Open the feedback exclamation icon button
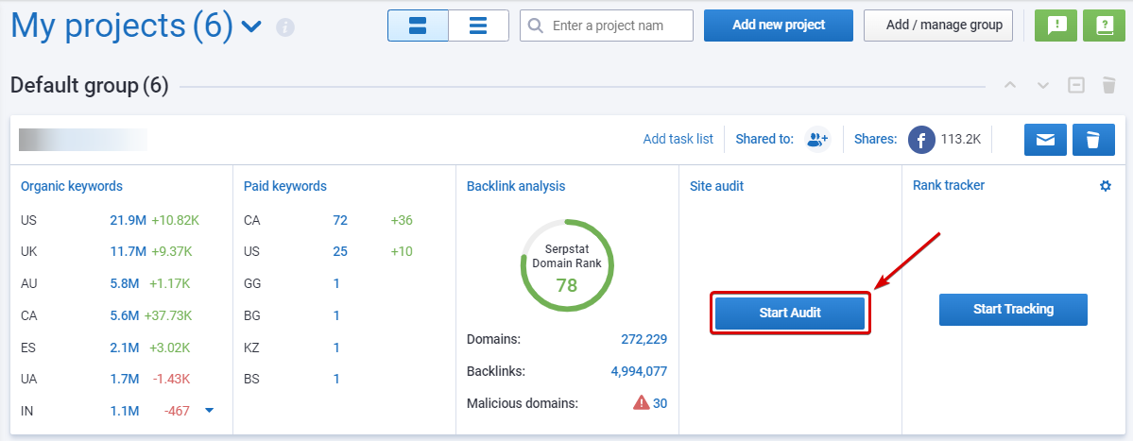 pyautogui.click(x=1056, y=25)
